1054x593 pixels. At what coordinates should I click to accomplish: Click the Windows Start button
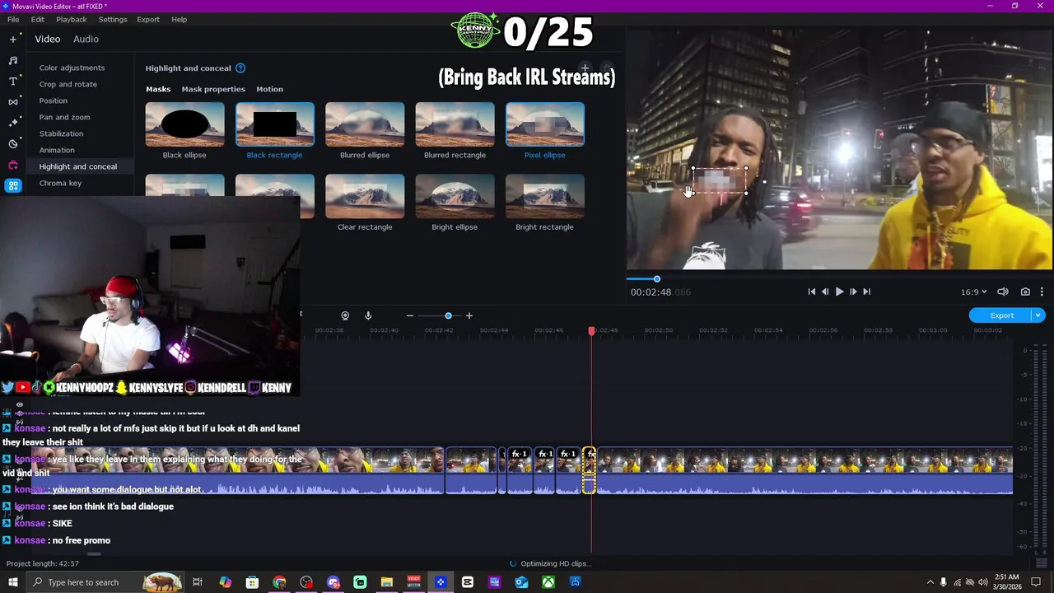(x=12, y=582)
